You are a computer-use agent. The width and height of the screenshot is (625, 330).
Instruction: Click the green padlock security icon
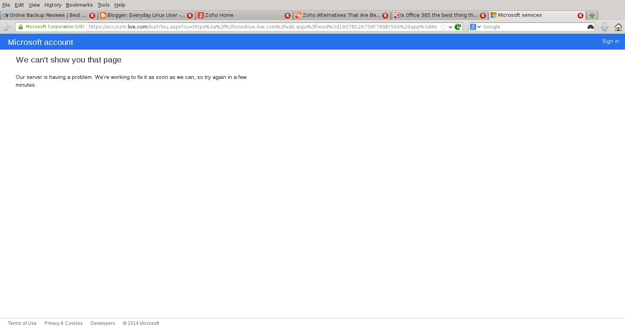pos(21,27)
